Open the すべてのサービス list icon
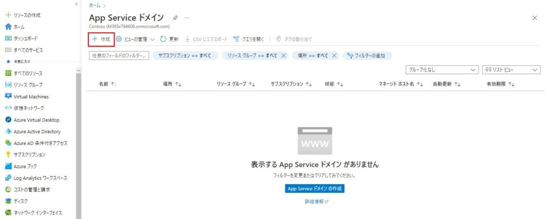This screenshot has width=545, height=219. 9,50
